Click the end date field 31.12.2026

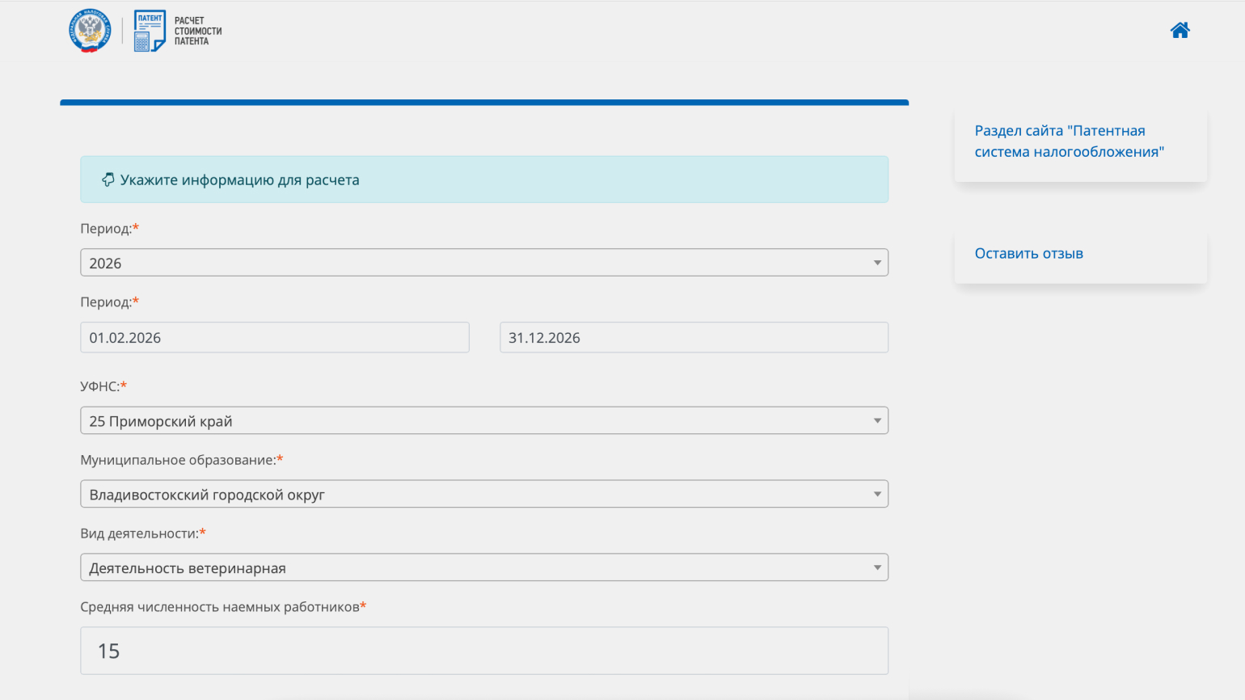click(x=693, y=338)
